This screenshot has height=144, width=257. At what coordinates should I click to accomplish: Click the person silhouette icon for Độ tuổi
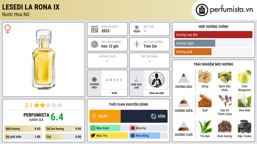click(137, 29)
